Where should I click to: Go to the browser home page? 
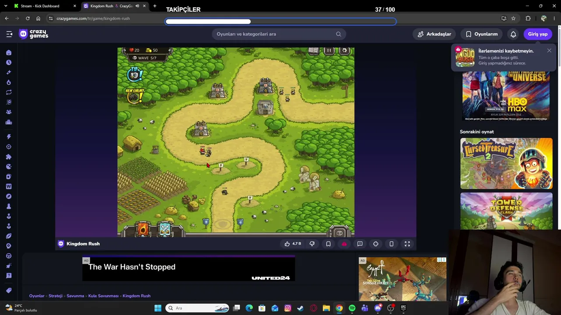pos(38,18)
